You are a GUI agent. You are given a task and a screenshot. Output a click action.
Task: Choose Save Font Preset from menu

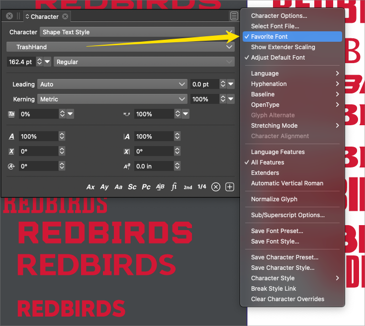coord(277,231)
